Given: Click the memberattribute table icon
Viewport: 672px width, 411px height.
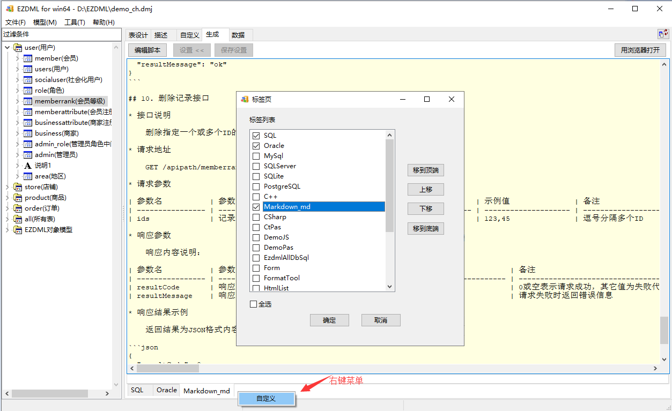Looking at the screenshot, I should coord(28,112).
